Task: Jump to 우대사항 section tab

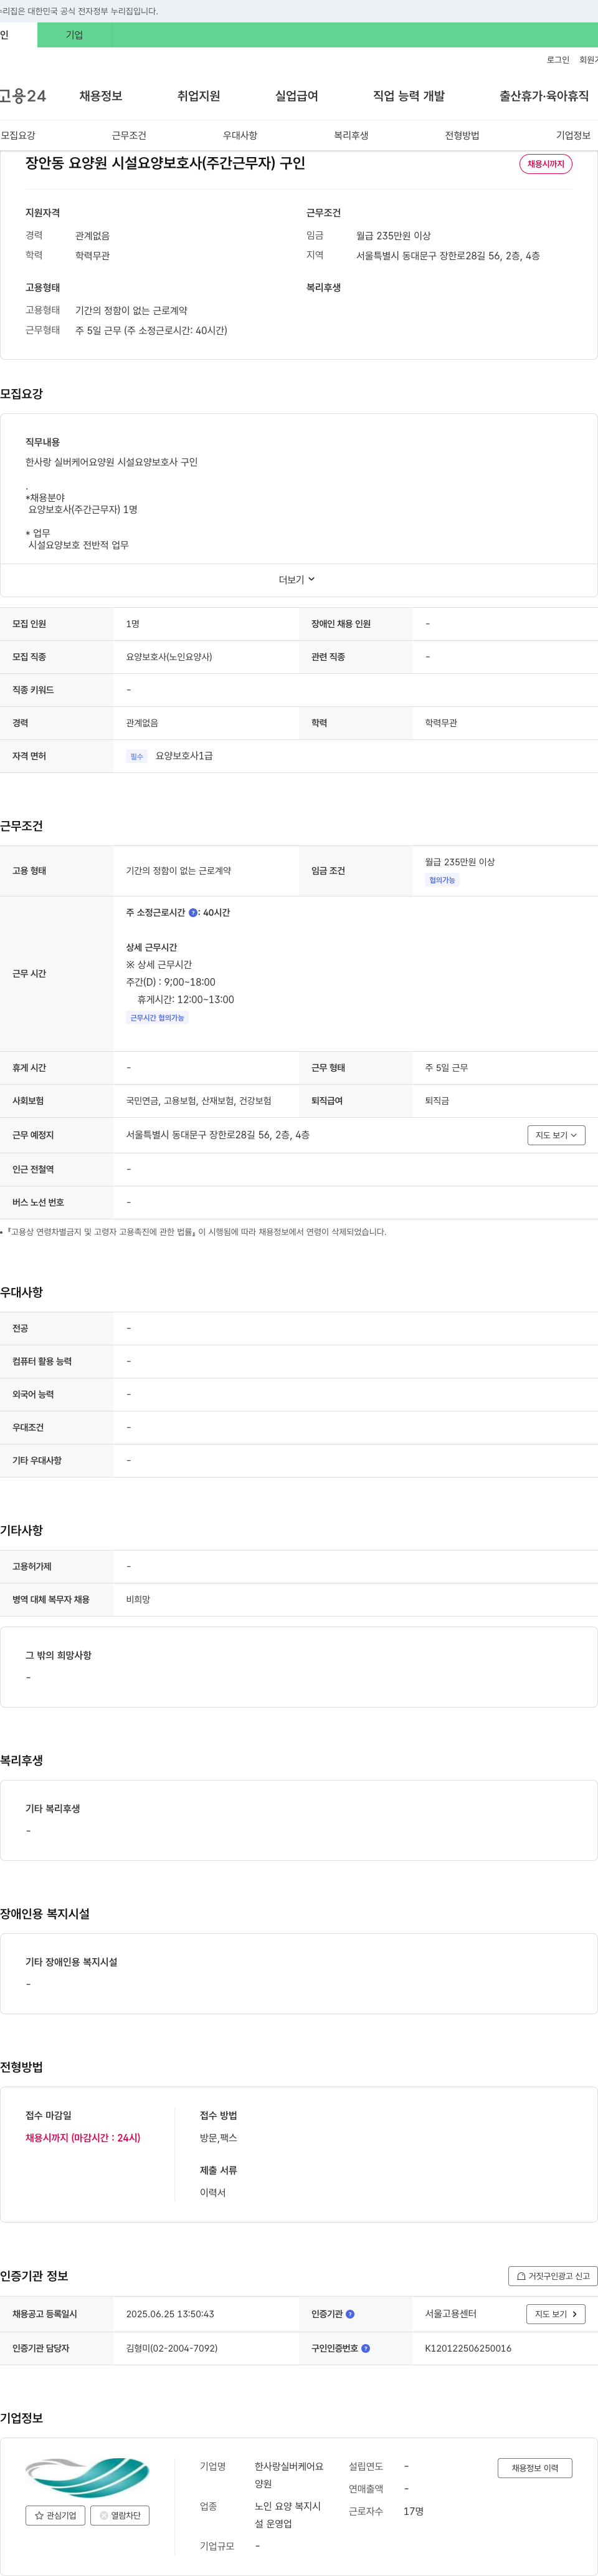Action: 240,135
